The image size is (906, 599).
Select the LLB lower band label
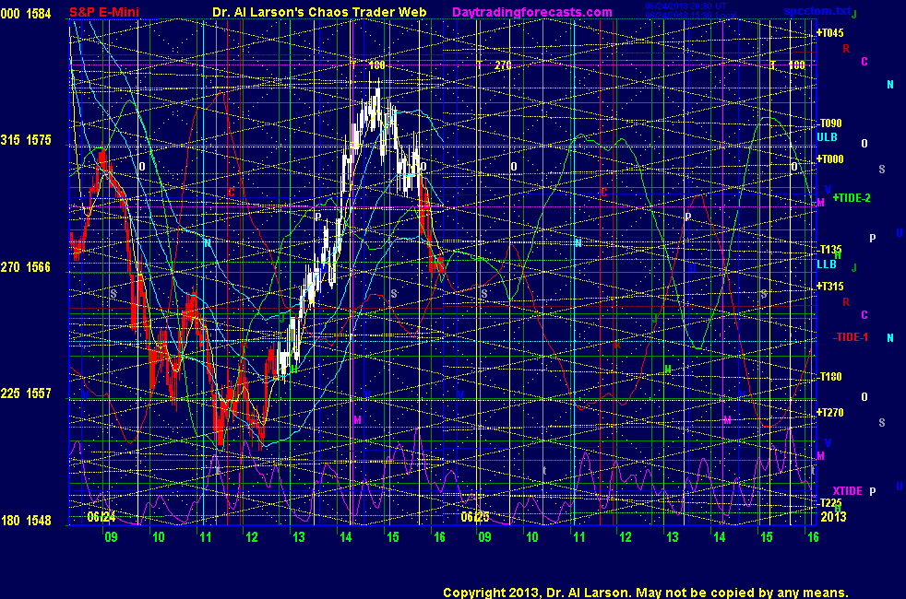coord(827,264)
